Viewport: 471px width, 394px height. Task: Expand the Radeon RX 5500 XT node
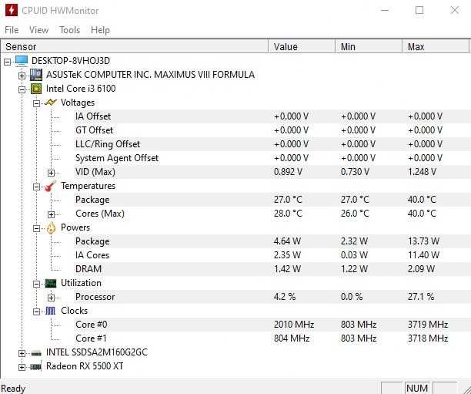click(x=22, y=367)
